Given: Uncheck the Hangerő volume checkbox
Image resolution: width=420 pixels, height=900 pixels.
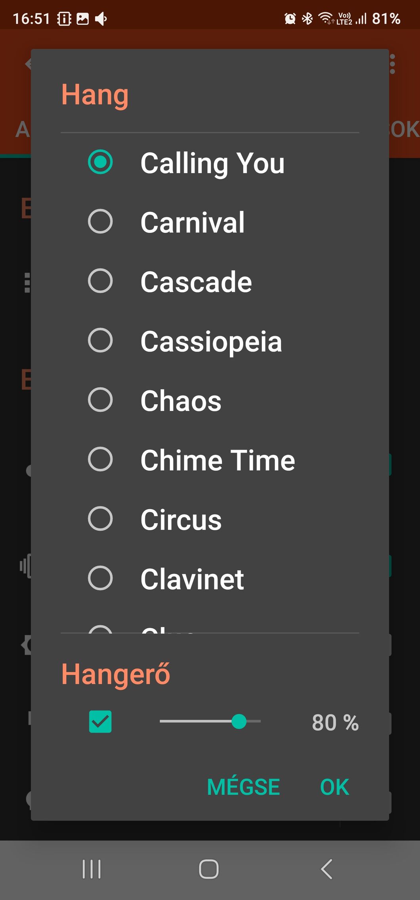Looking at the screenshot, I should pos(100,721).
